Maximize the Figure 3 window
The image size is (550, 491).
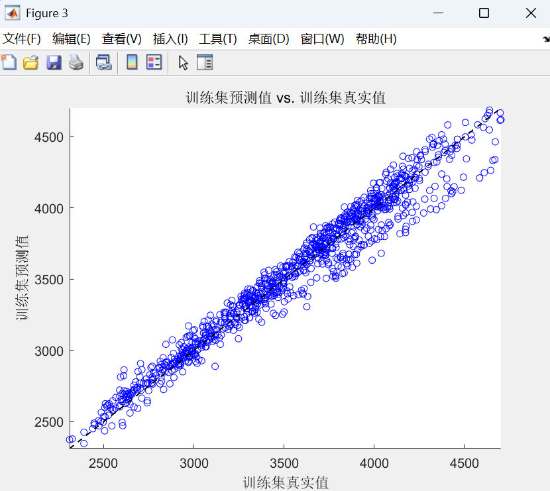[484, 13]
